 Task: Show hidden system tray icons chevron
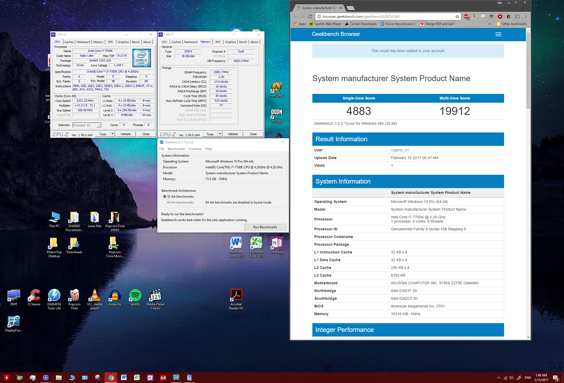(x=498, y=378)
